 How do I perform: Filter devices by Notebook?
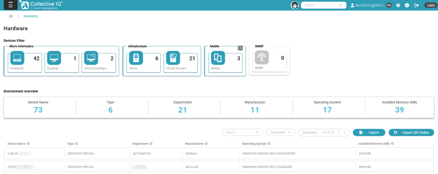[24, 60]
